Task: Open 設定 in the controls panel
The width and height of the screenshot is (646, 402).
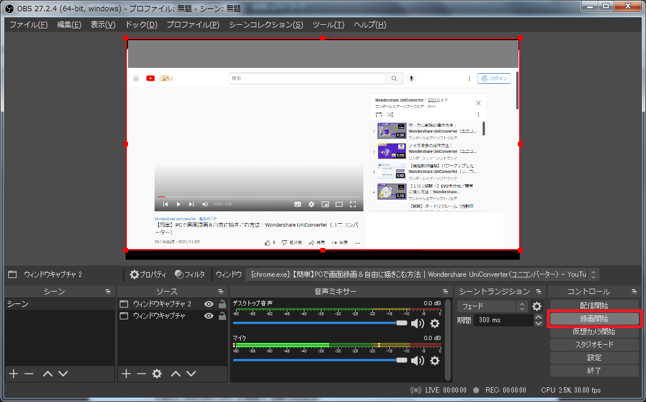Action: click(594, 358)
